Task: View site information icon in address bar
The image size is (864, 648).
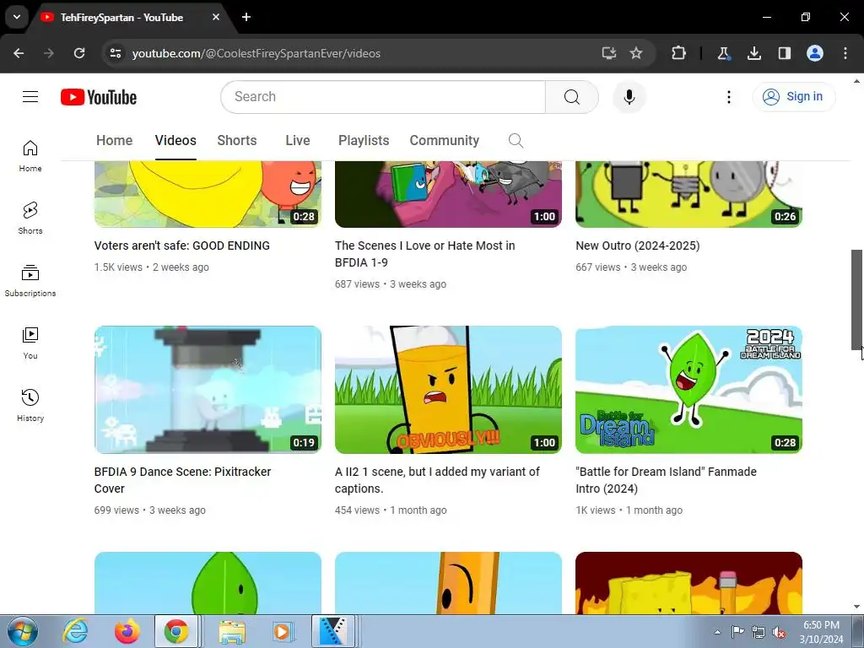Action: (x=116, y=53)
